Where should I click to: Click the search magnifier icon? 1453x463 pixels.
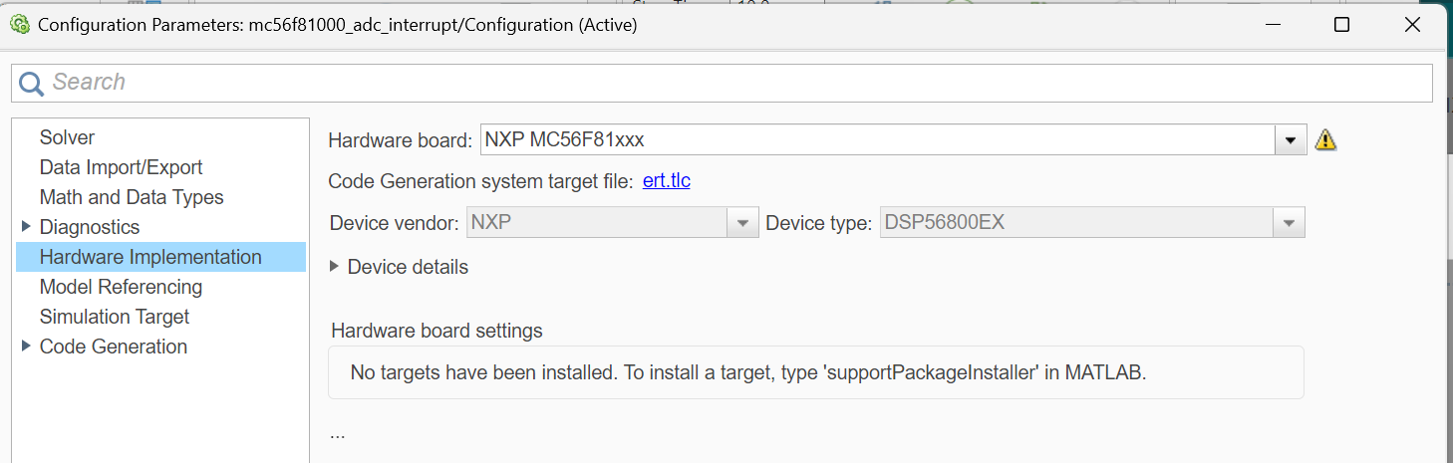pyautogui.click(x=32, y=83)
